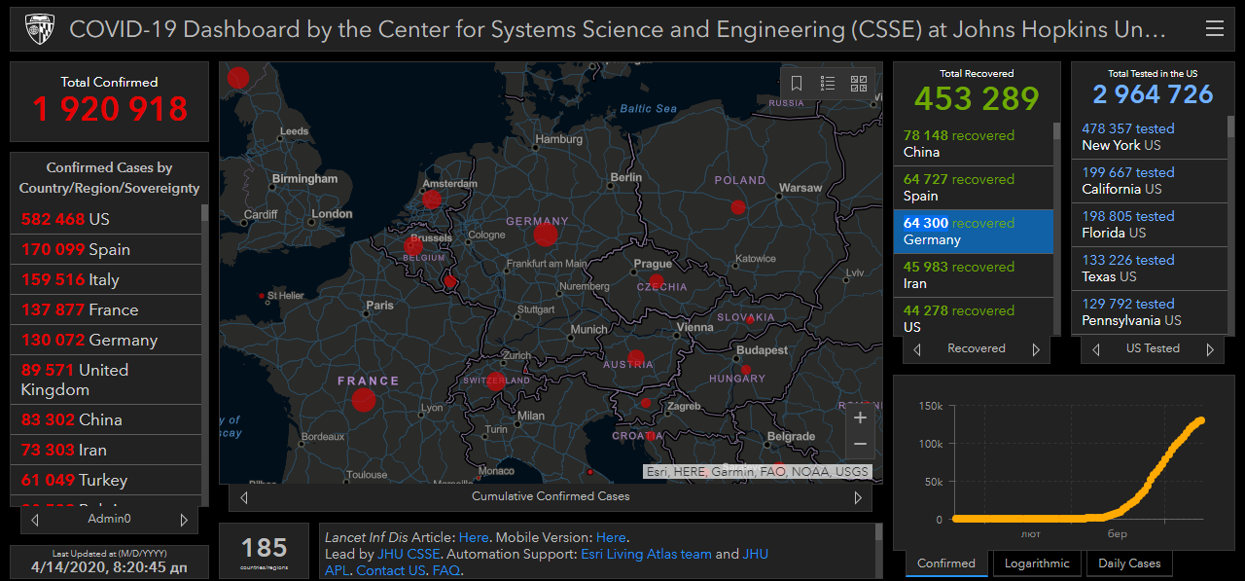Click the red marker on Czechia
This screenshot has height=581, width=1245.
[x=657, y=281]
